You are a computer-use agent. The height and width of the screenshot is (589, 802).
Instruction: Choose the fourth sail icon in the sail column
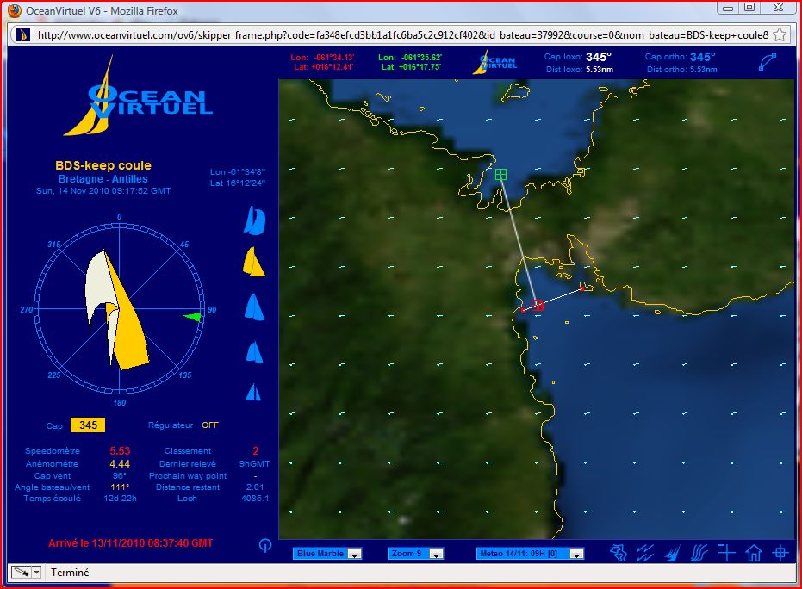pos(254,351)
